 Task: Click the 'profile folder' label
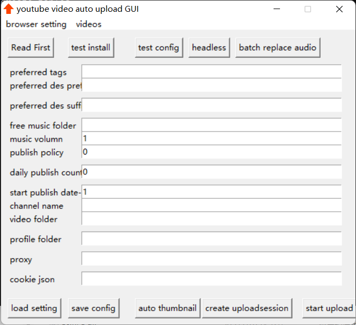click(35, 239)
